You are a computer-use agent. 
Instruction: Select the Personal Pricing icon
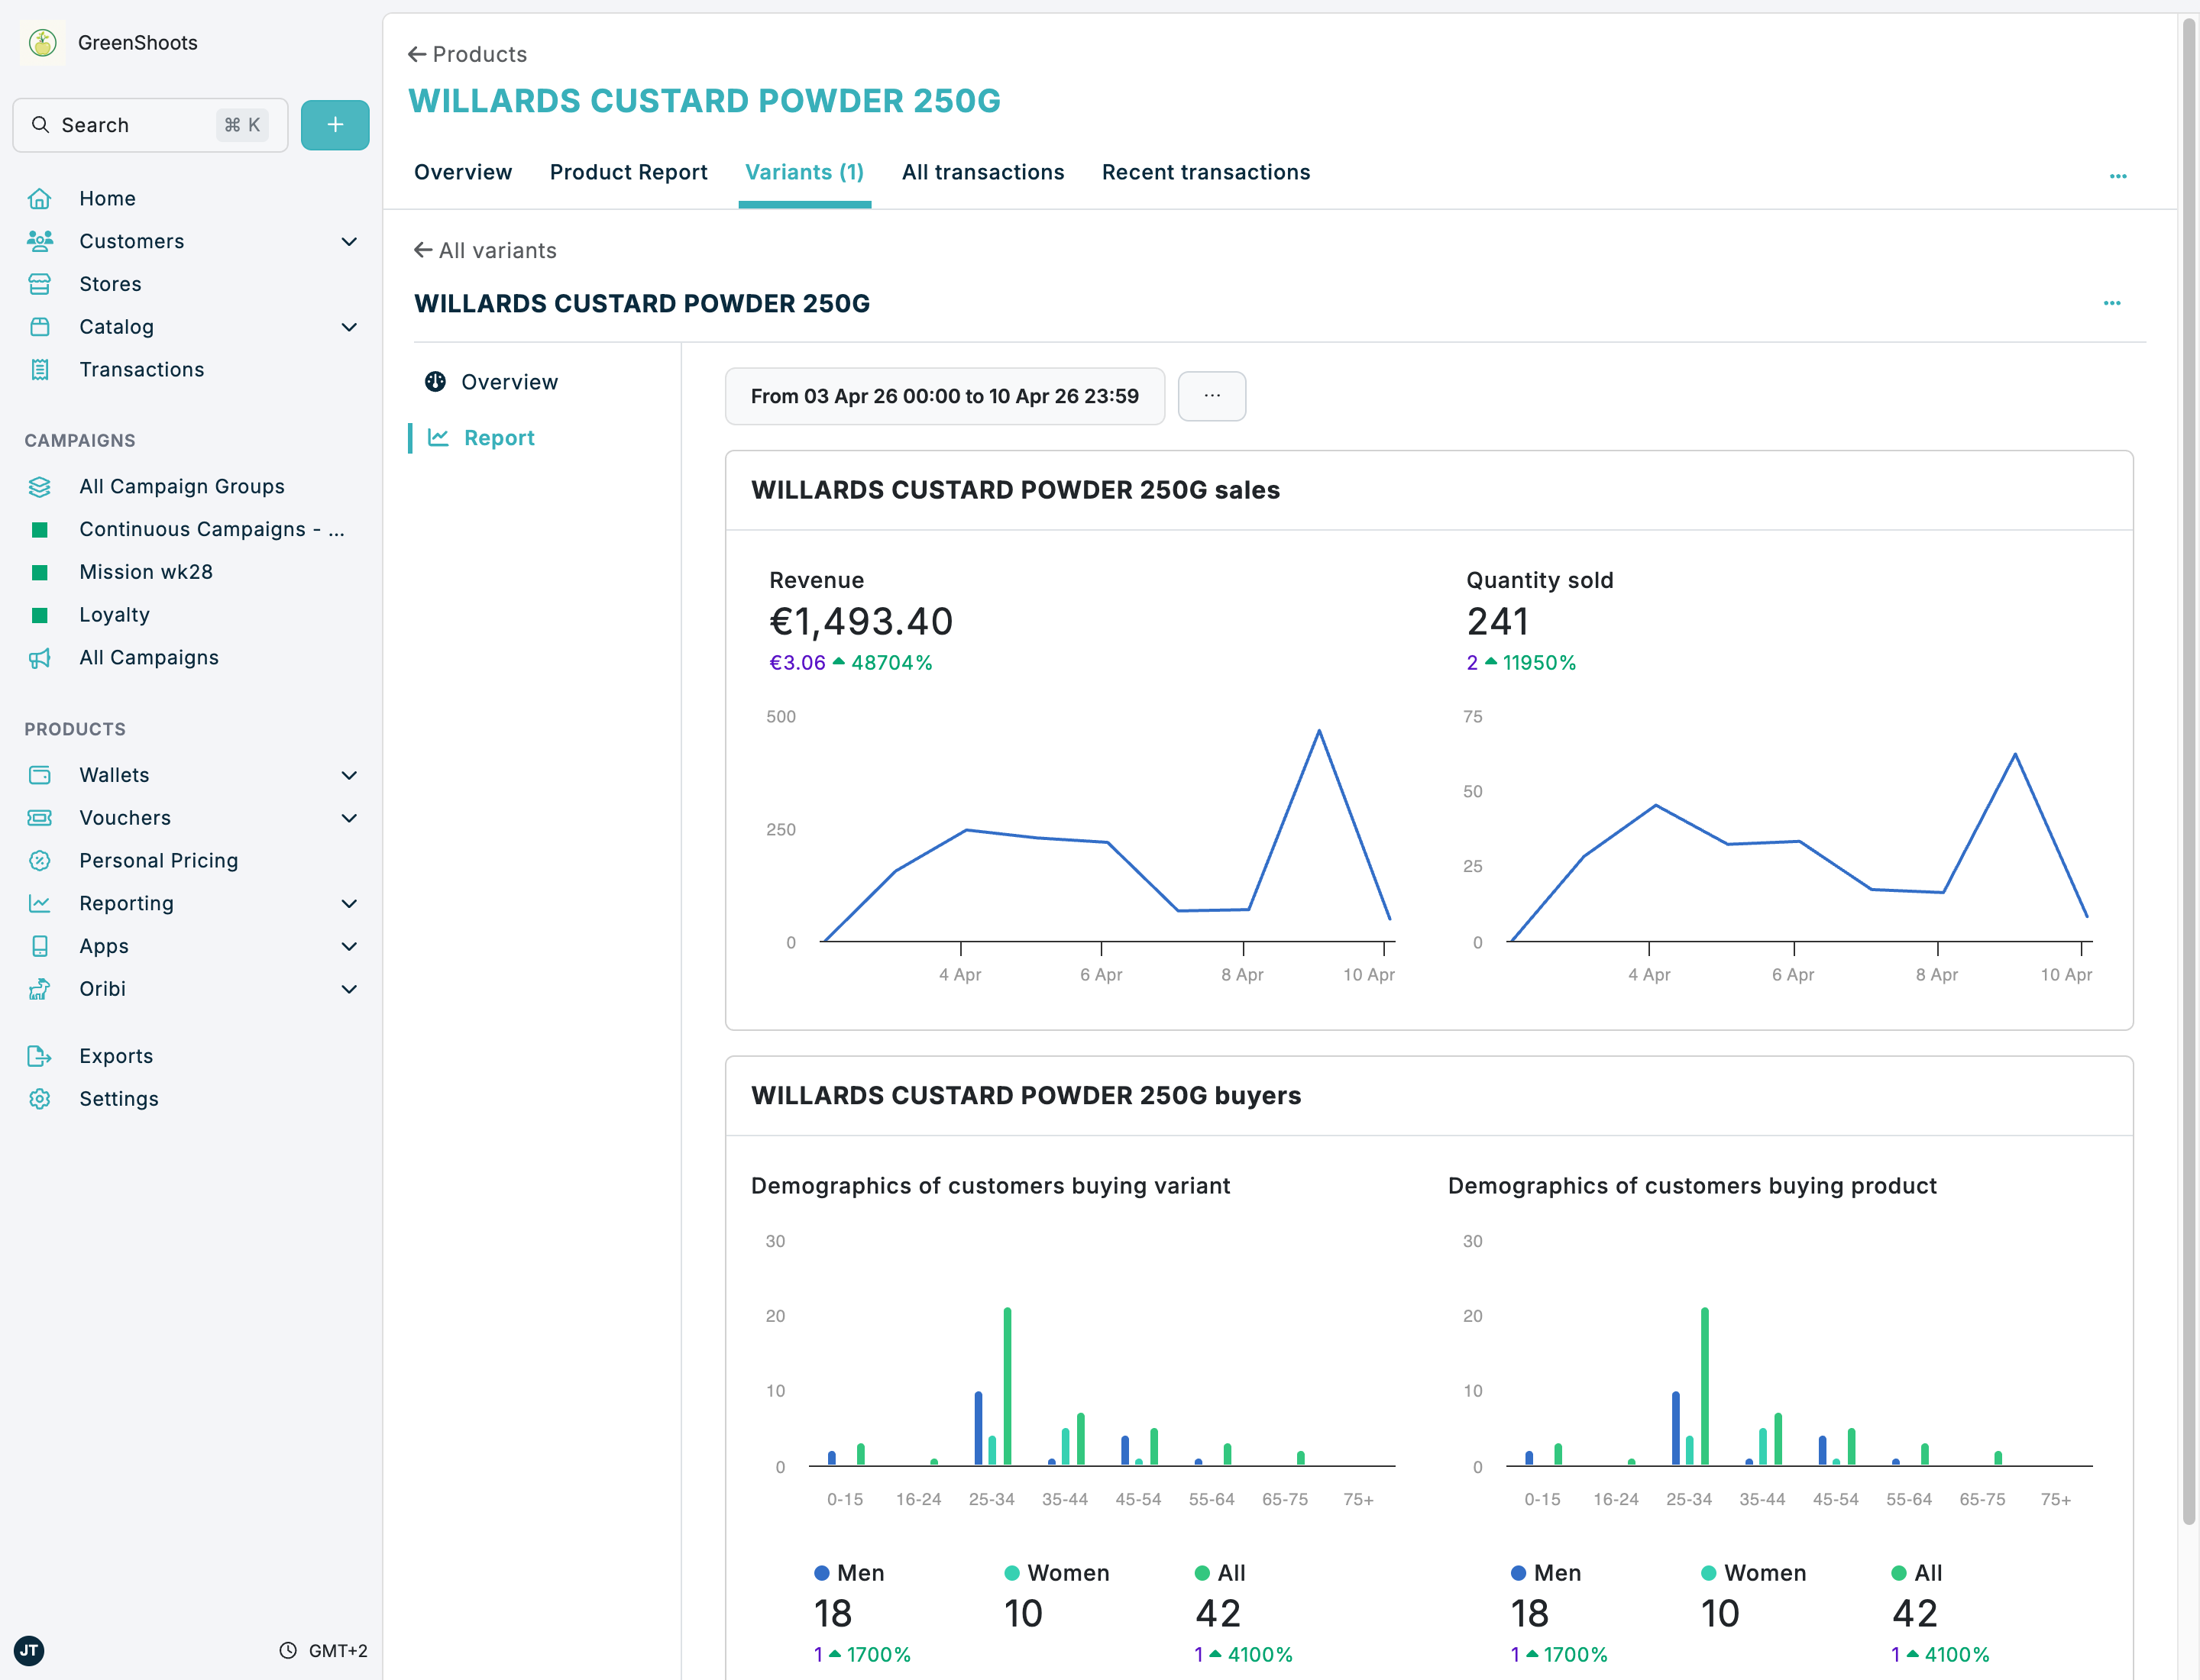click(x=39, y=860)
